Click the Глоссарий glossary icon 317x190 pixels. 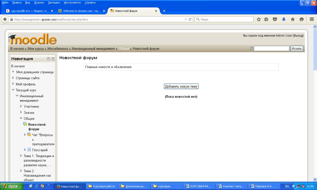[x=29, y=149]
